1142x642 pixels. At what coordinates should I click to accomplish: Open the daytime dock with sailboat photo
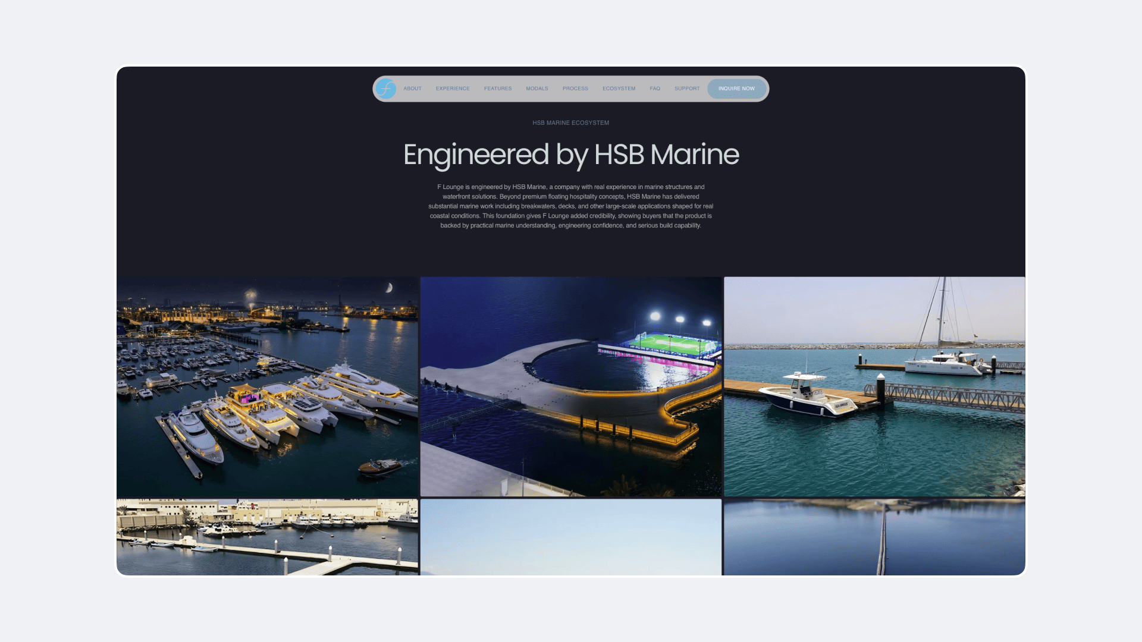click(x=874, y=386)
